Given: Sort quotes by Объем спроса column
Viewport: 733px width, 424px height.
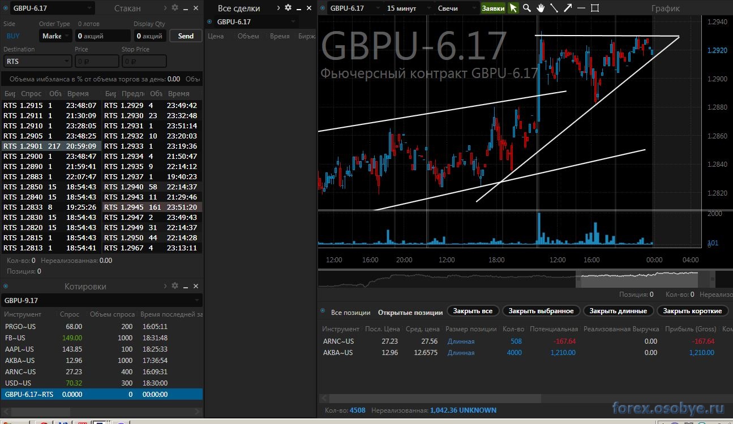Looking at the screenshot, I should pyautogui.click(x=112, y=314).
